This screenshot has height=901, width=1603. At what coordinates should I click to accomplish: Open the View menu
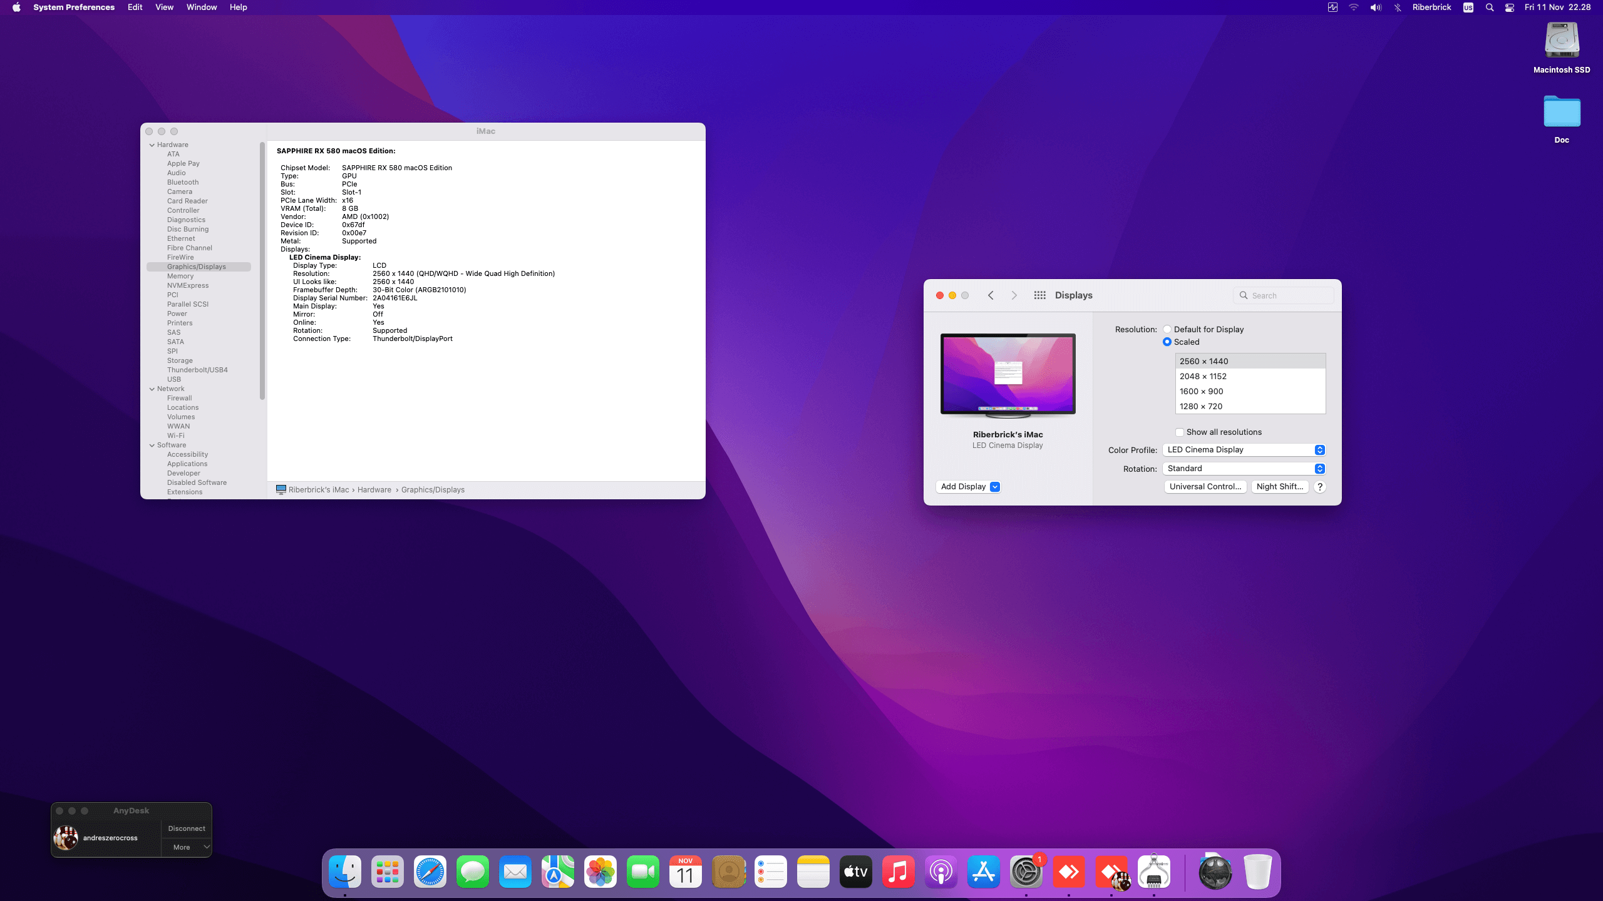(164, 8)
